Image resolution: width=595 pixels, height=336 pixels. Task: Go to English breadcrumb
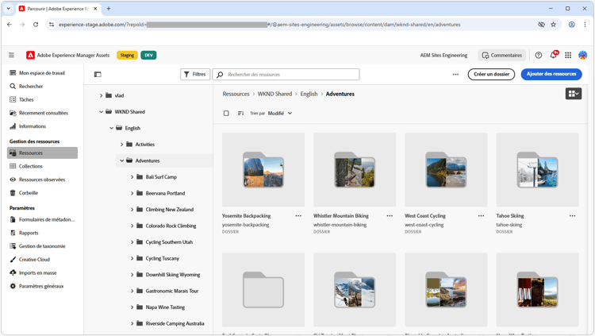pyautogui.click(x=309, y=94)
